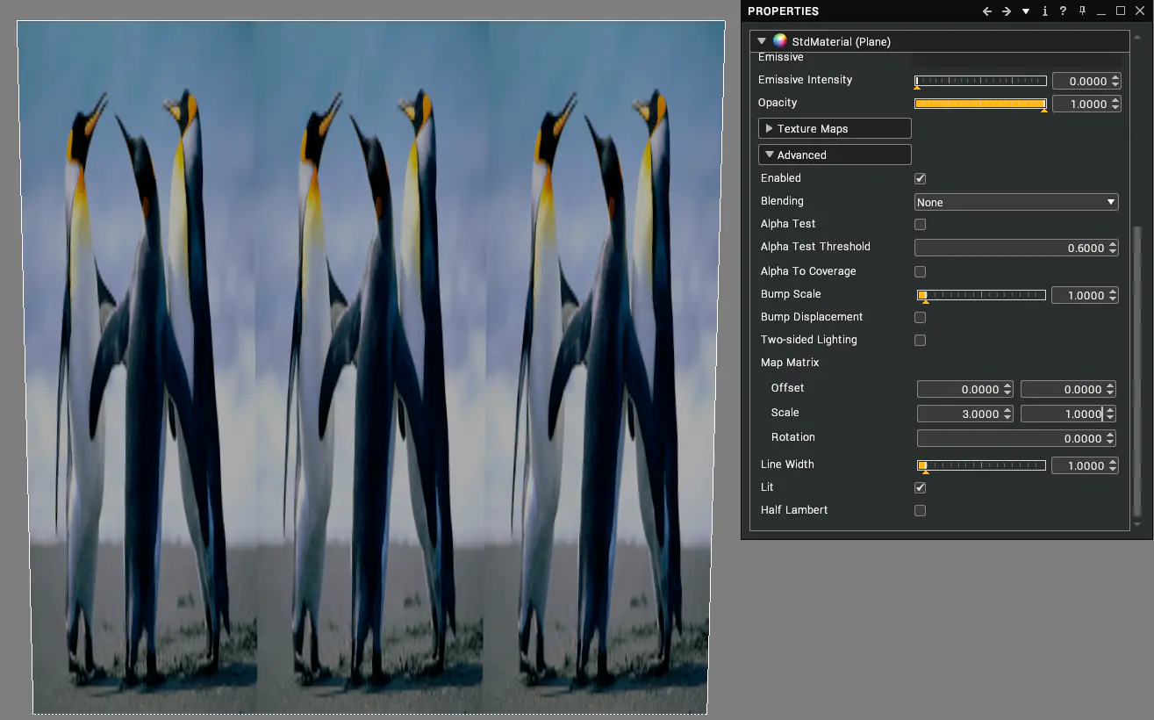Image resolution: width=1154 pixels, height=720 pixels.
Task: Collapse the StdMaterial (Plane) section
Action: coord(762,41)
